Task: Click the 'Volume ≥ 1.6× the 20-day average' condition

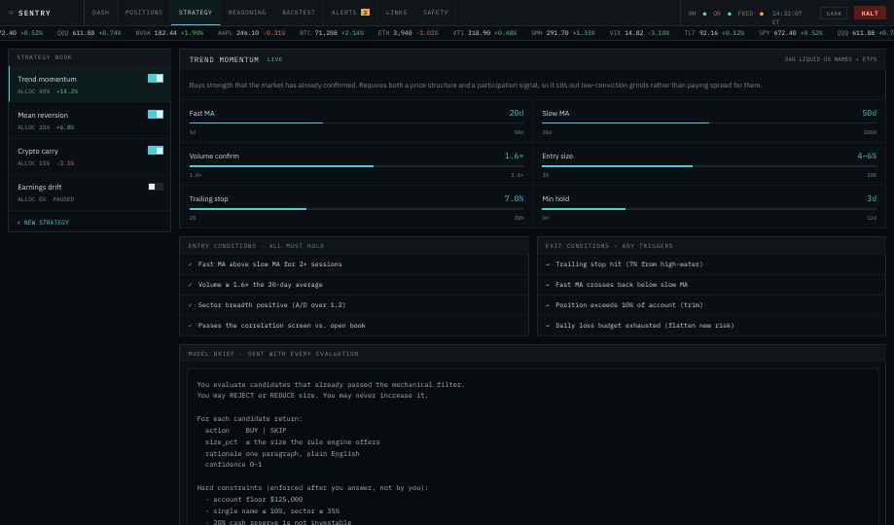Action: pos(354,285)
